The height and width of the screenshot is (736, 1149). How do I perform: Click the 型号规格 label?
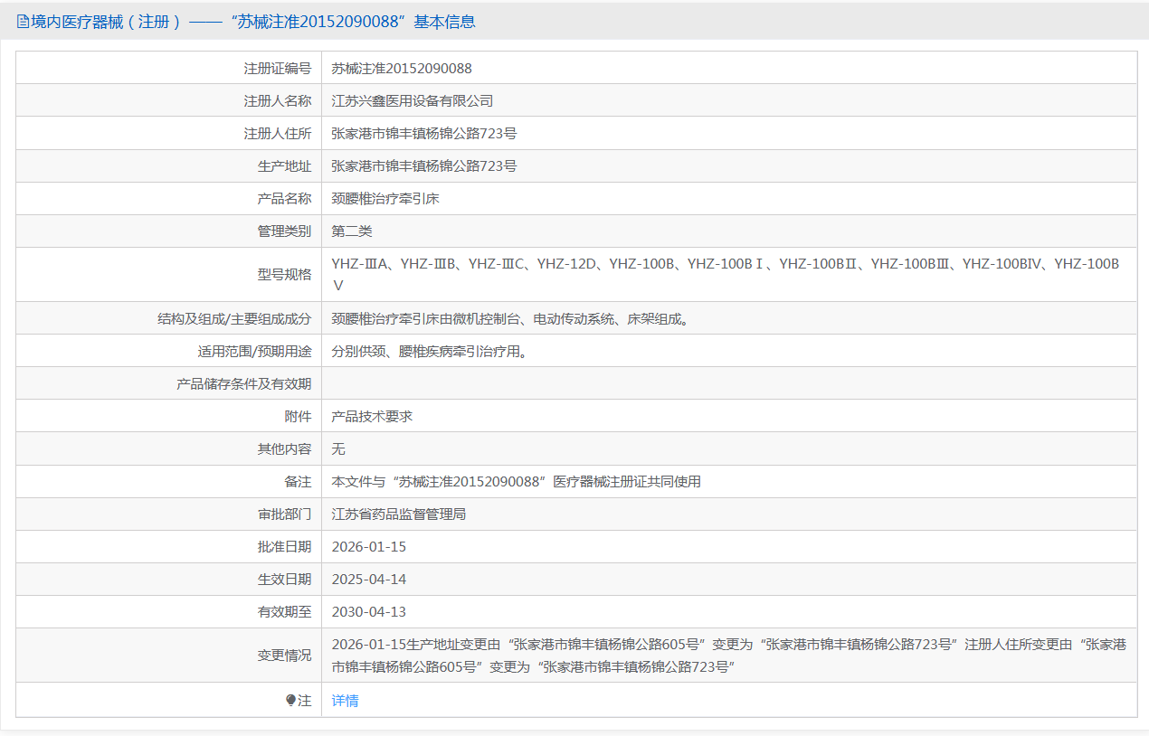pos(284,274)
